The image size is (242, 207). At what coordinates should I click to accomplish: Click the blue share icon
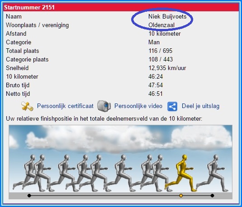pyautogui.click(x=172, y=106)
